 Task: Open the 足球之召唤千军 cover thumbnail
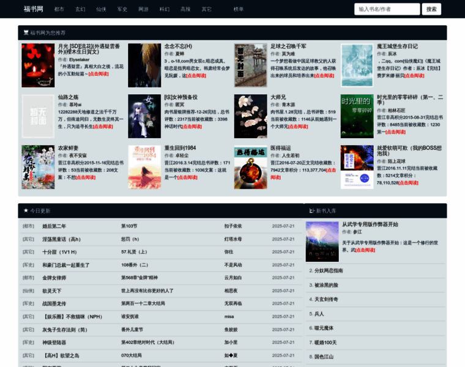[251, 65]
